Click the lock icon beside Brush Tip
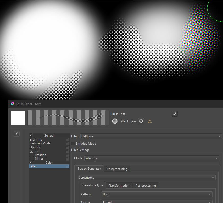Viewport: 223px width, 203px height. (67, 140)
